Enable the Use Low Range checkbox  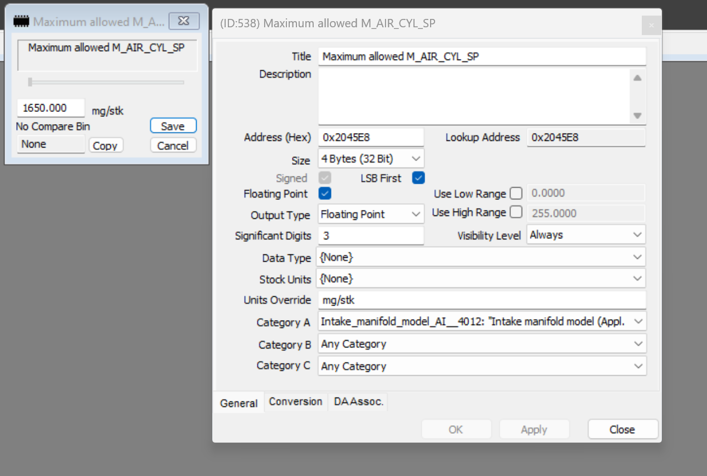(516, 194)
